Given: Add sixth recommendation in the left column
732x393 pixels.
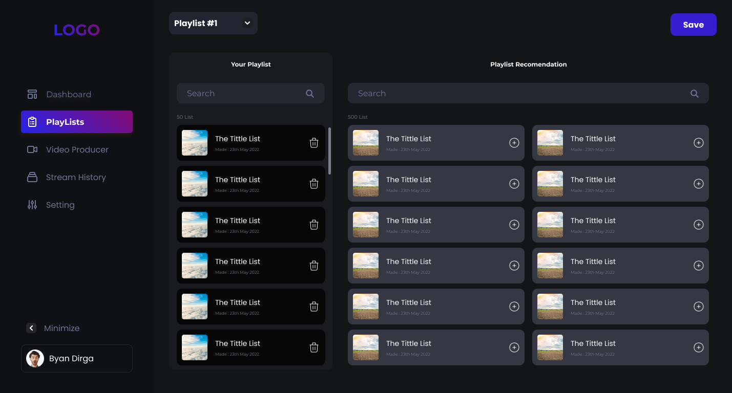Looking at the screenshot, I should coord(514,347).
